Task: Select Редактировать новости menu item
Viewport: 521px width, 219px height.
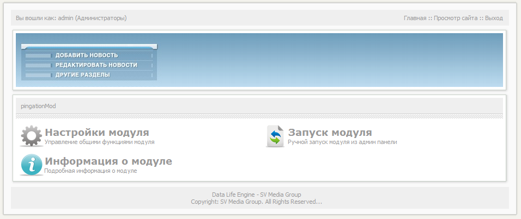Action: pos(96,65)
